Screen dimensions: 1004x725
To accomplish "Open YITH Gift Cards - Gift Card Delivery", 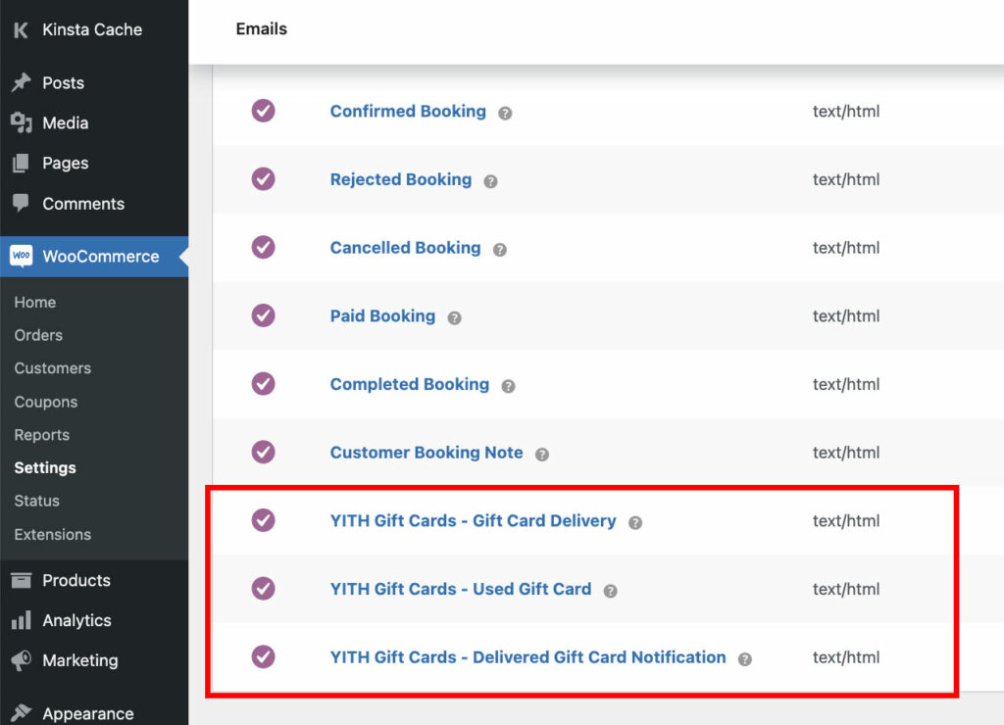I will [474, 521].
